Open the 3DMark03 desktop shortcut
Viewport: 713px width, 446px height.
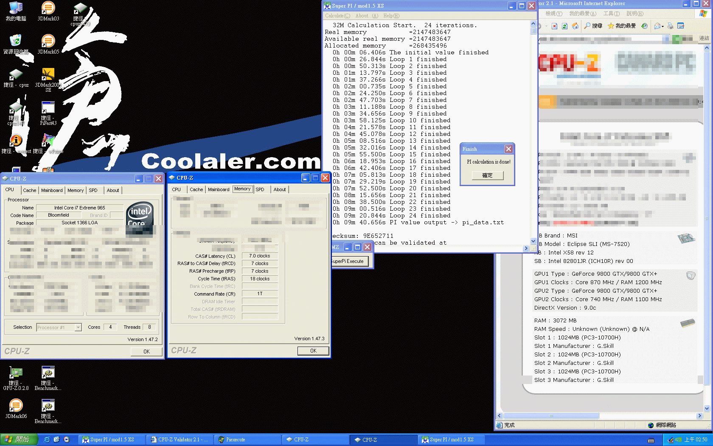click(48, 11)
